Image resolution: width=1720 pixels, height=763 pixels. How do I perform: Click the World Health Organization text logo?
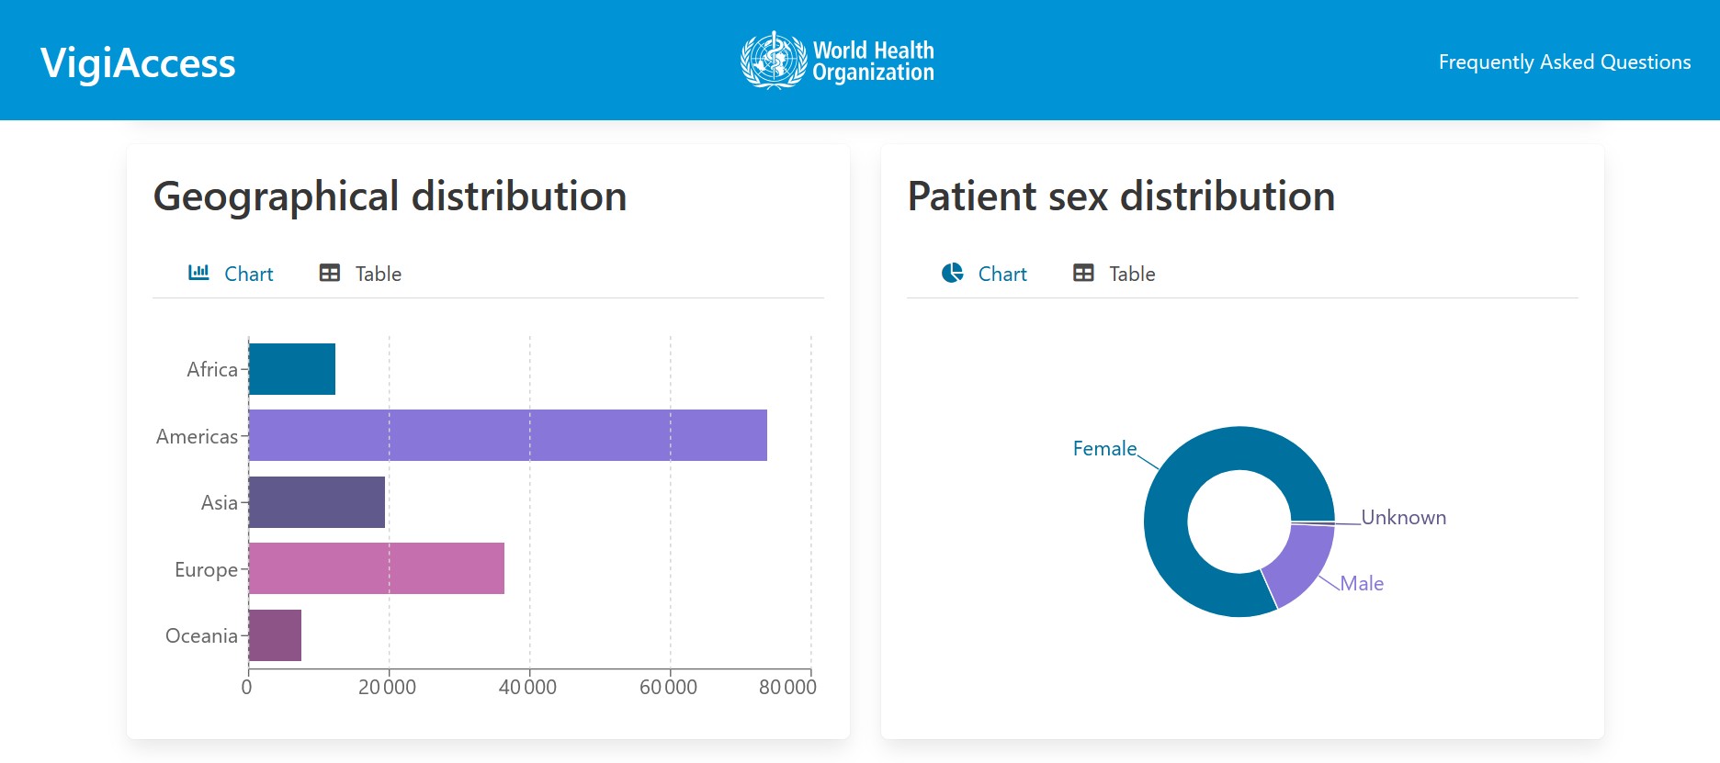pos(873,62)
